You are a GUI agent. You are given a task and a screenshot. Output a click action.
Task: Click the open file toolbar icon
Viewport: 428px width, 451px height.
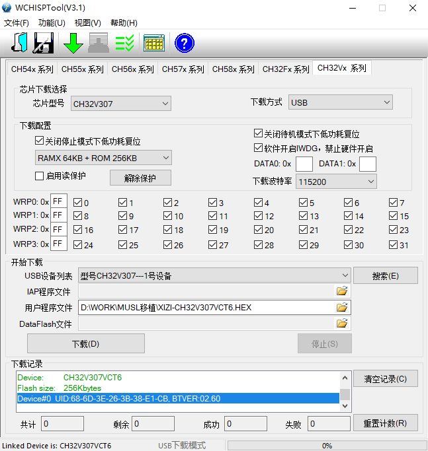tap(20, 42)
